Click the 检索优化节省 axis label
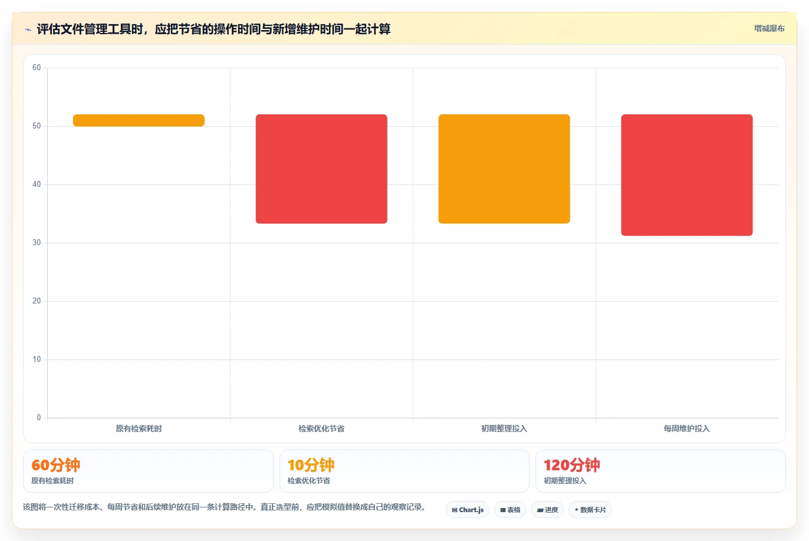Viewport: 809px width, 541px height. tap(321, 428)
